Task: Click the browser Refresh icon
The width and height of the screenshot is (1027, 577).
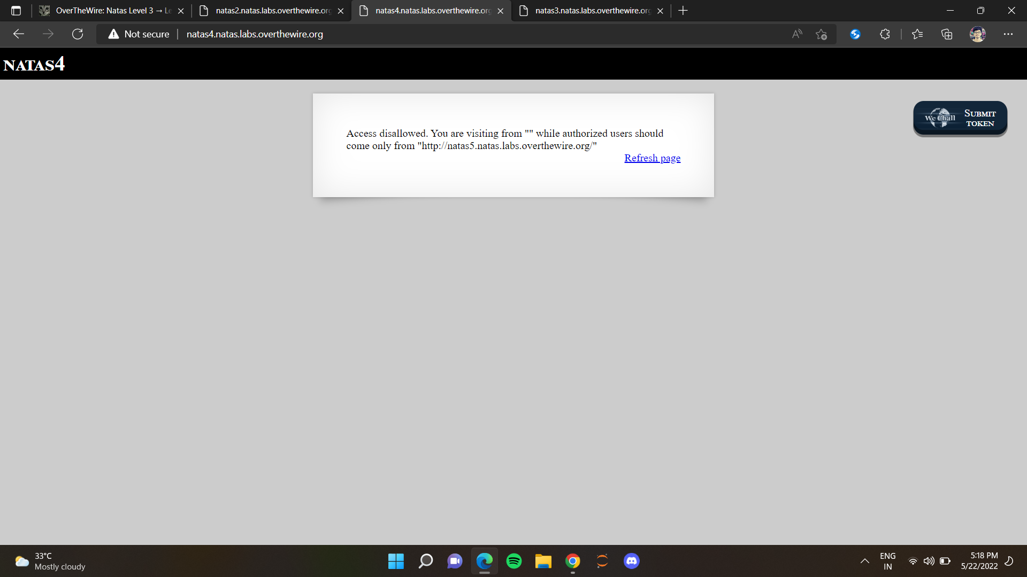Action: pos(78,34)
